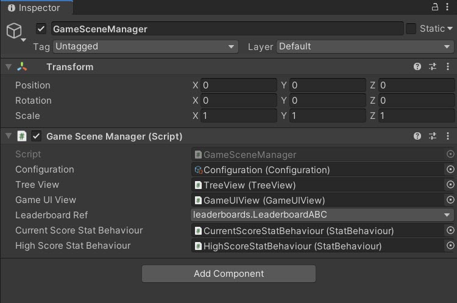Open the Leaderboard Ref dropdown

click(322, 215)
